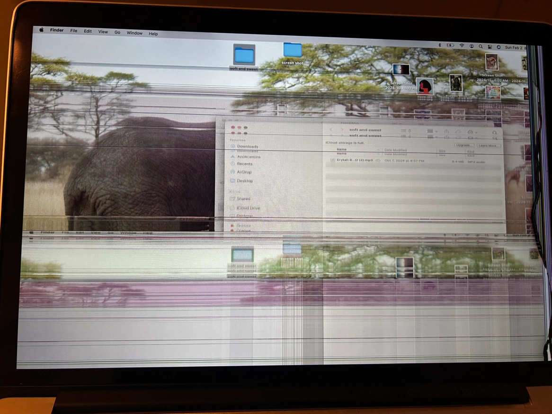Open the Finder group-by dropdown
Image resolution: width=552 pixels, height=414 pixels.
click(x=432, y=131)
